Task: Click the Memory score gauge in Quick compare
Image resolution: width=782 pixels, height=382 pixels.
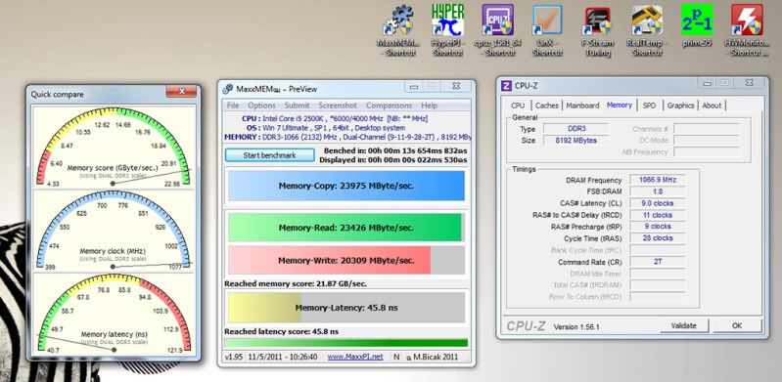Action: click(x=114, y=147)
